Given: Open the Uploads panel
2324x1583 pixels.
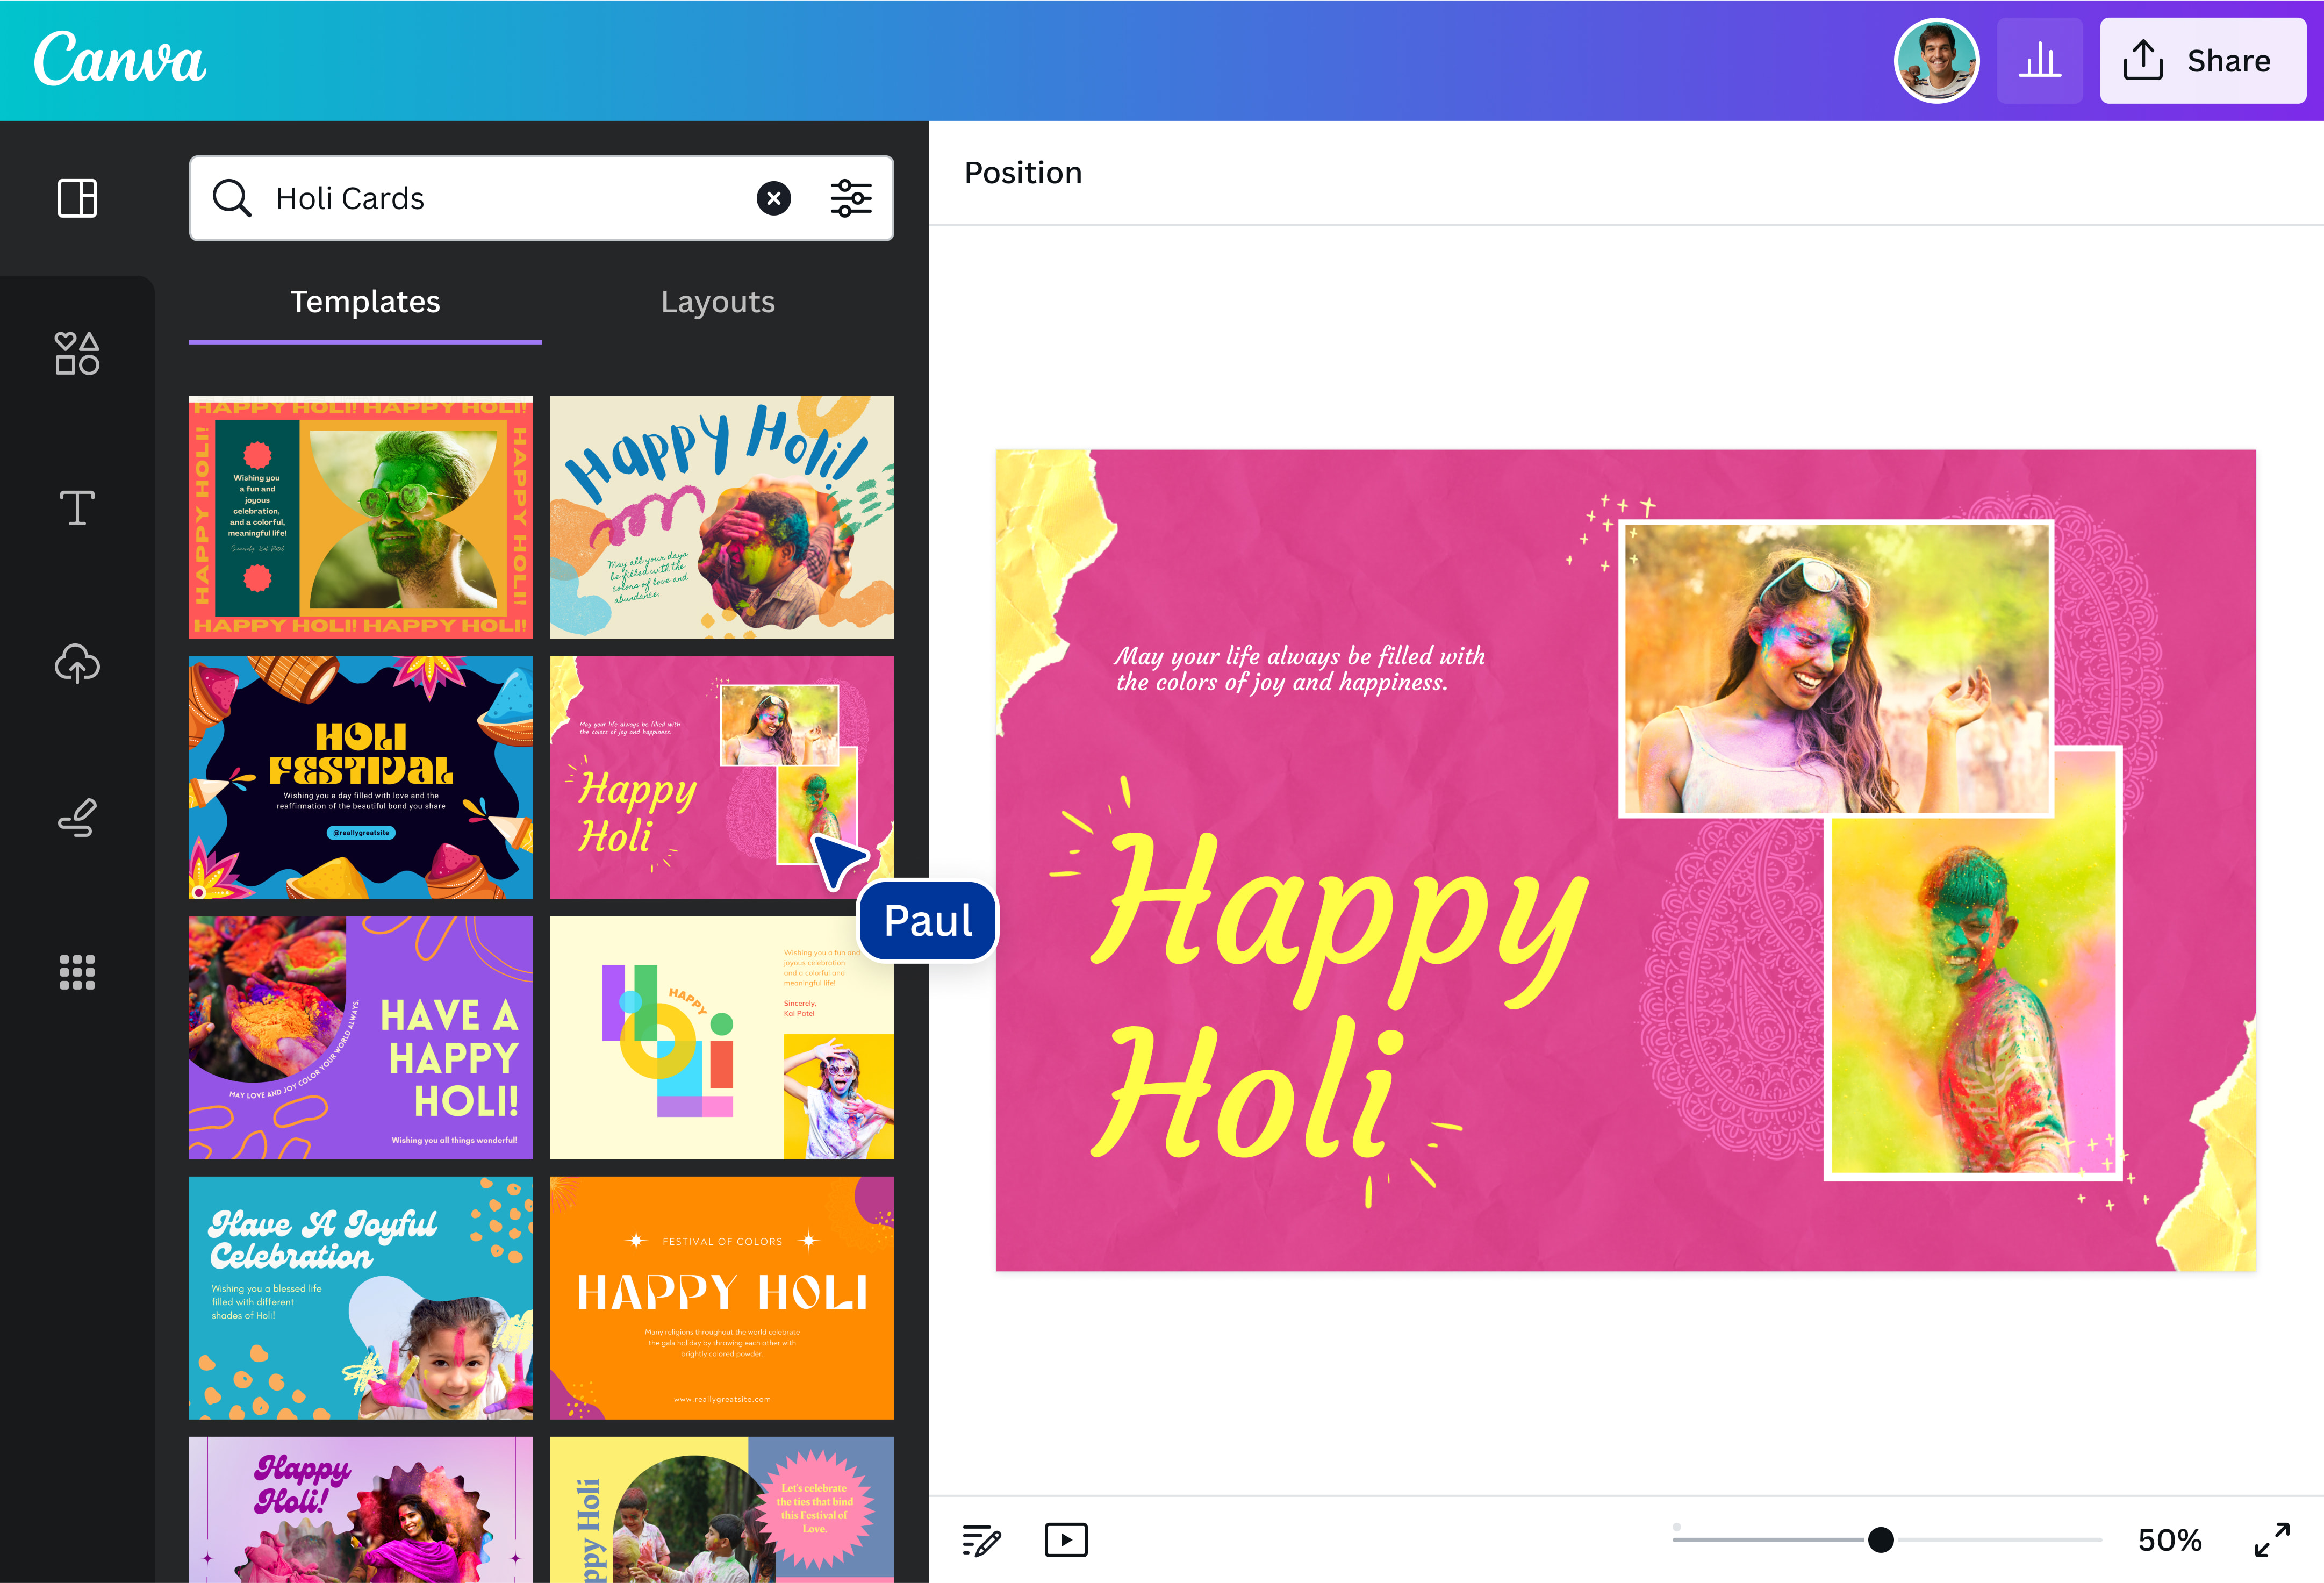Looking at the screenshot, I should pyautogui.click(x=77, y=663).
